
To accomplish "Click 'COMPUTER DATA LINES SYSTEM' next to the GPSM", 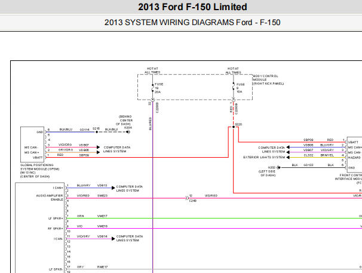I will (x=117, y=149).
